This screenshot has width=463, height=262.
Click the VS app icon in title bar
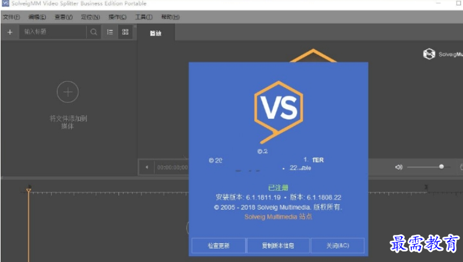point(5,4)
